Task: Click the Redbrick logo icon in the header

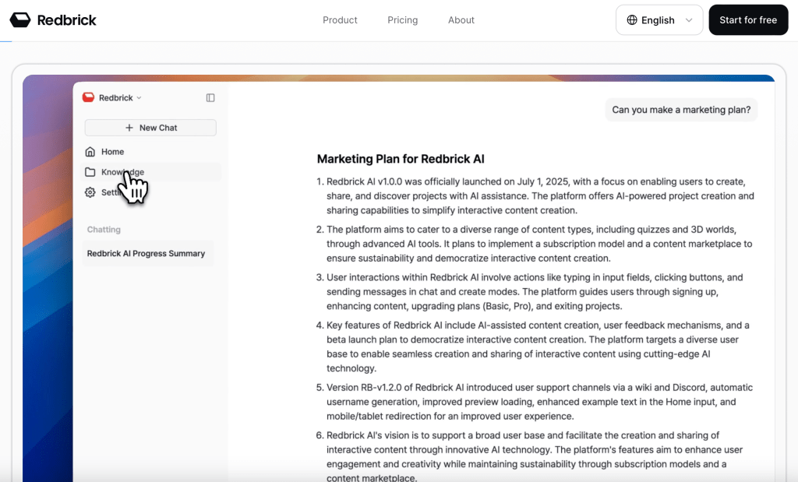Action: 20,20
